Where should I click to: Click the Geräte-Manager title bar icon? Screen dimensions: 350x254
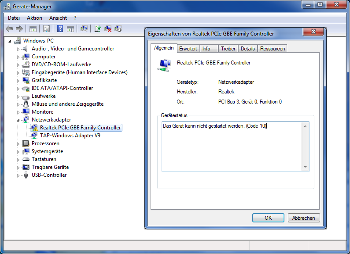pyautogui.click(x=7, y=7)
